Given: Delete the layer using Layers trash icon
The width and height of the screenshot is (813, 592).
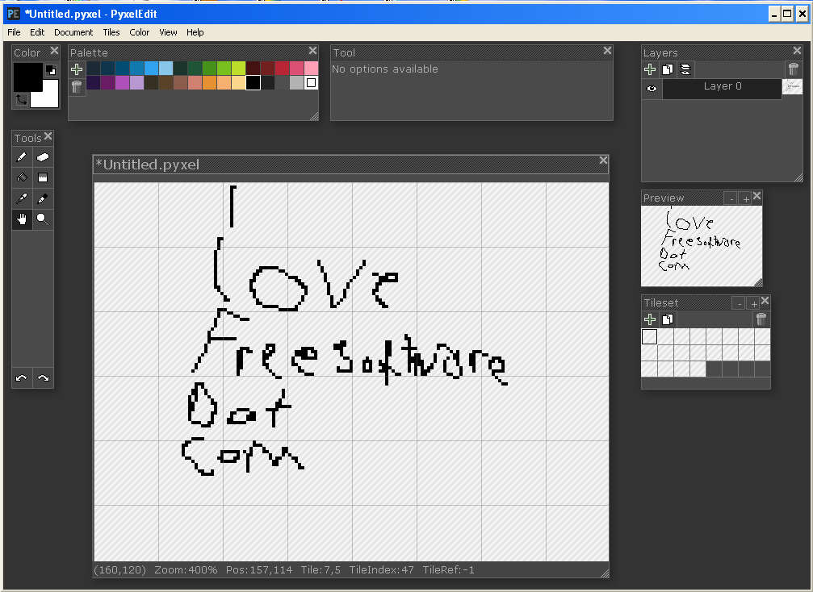Looking at the screenshot, I should click(793, 69).
